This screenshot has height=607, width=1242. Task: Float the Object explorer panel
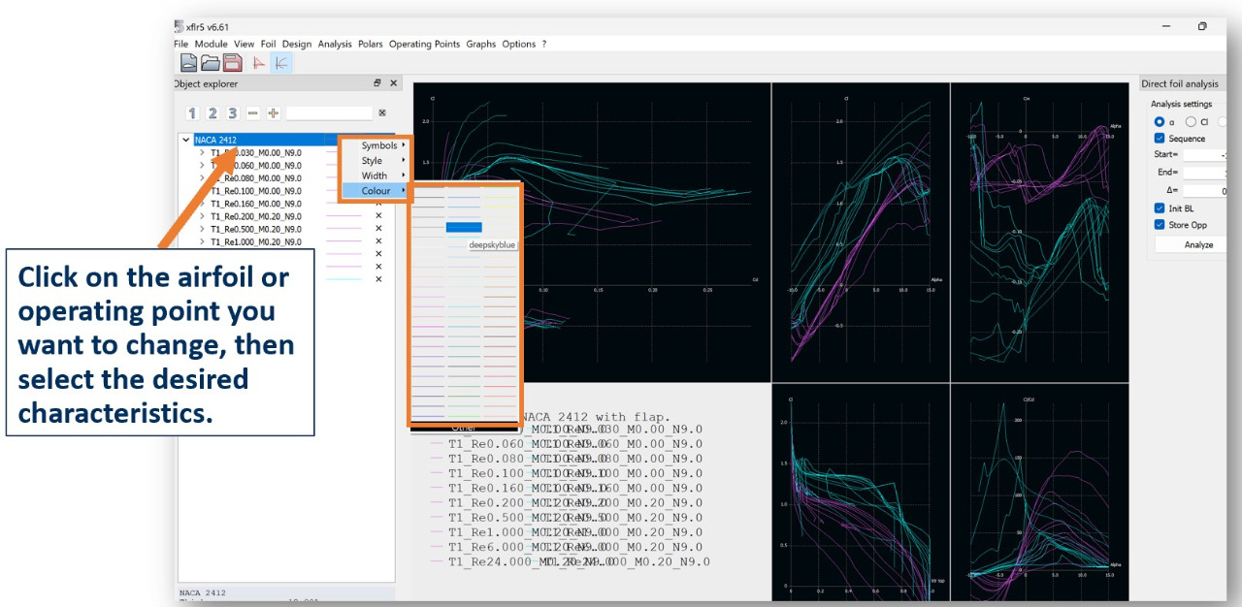[377, 83]
